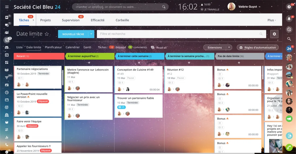Open the settings gear next to filter
Image resolution: width=296 pixels, height=154 pixels.
[274, 34]
